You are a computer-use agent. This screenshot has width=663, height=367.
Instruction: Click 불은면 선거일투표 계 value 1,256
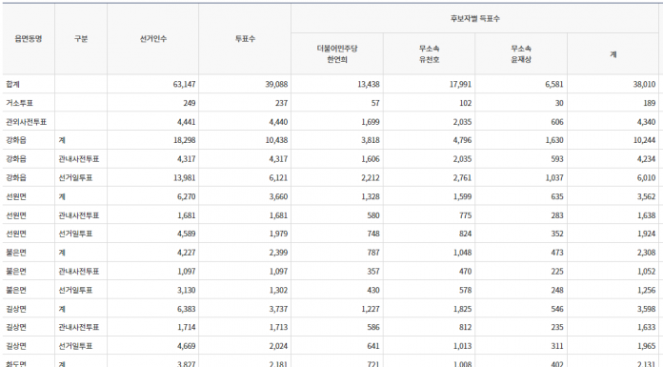coord(647,291)
